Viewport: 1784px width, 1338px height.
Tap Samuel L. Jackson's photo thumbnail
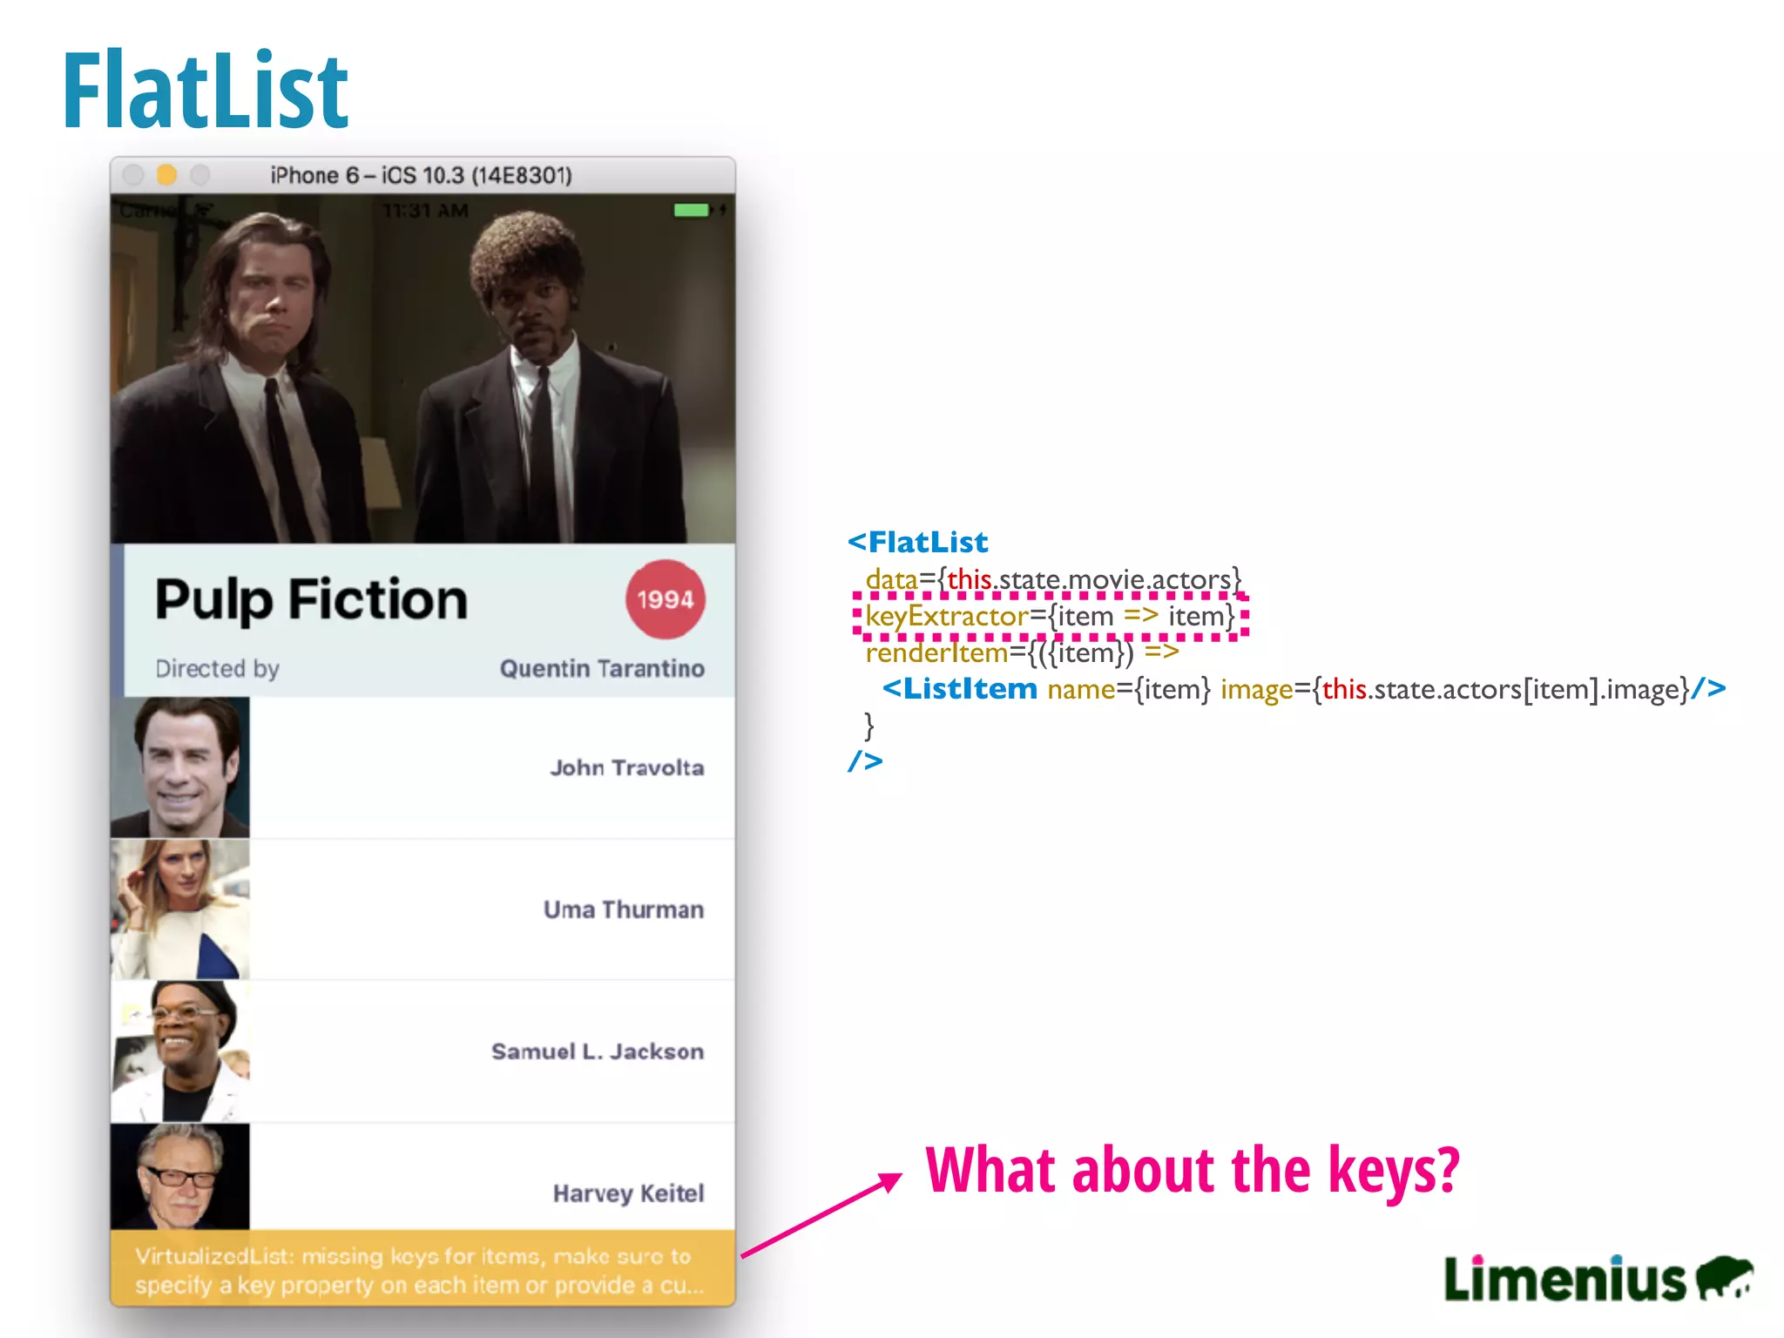180,1051
